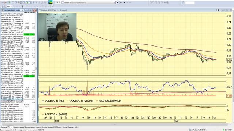Click the pause playback icon in top toolbar
This screenshot has width=234, height=131.
click(124, 3)
